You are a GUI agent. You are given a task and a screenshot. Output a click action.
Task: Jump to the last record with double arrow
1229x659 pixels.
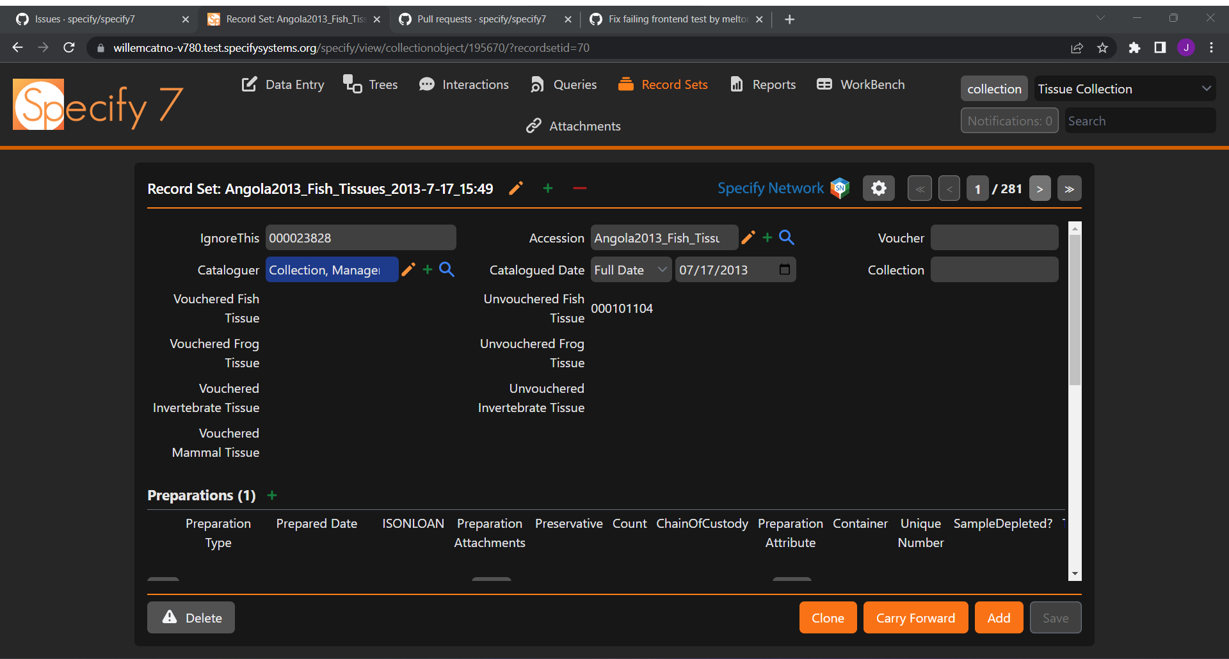pyautogui.click(x=1069, y=187)
